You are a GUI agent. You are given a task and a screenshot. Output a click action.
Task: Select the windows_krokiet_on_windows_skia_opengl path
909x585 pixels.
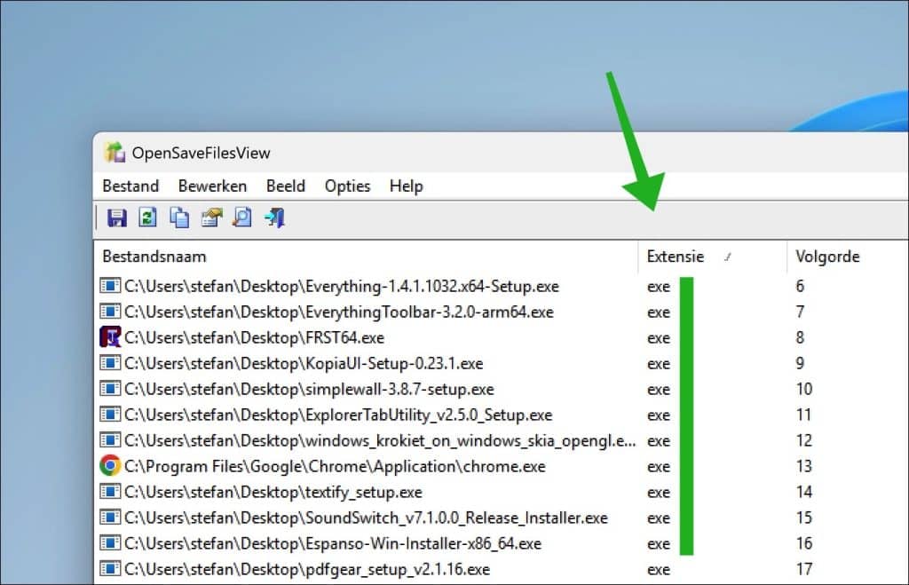point(380,440)
